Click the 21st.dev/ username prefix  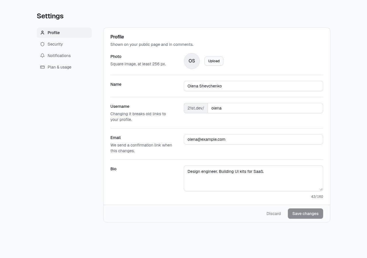coord(196,108)
